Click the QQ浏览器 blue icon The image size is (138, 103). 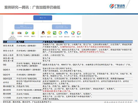click(66, 33)
